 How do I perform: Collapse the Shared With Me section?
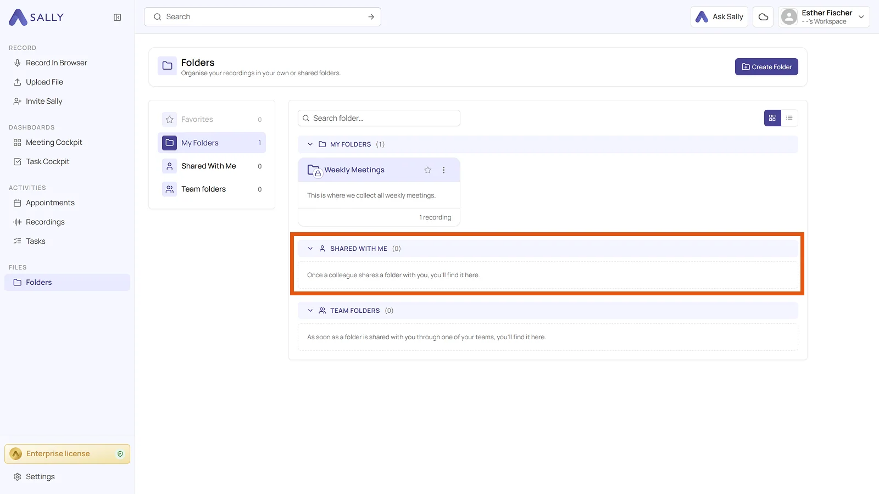(310, 249)
